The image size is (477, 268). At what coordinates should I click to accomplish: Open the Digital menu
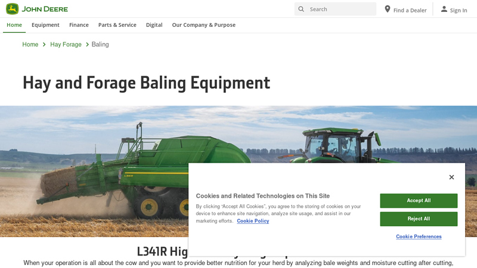click(x=154, y=25)
